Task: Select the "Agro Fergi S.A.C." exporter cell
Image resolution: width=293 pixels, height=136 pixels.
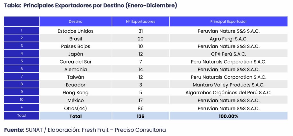Action: (x=228, y=39)
